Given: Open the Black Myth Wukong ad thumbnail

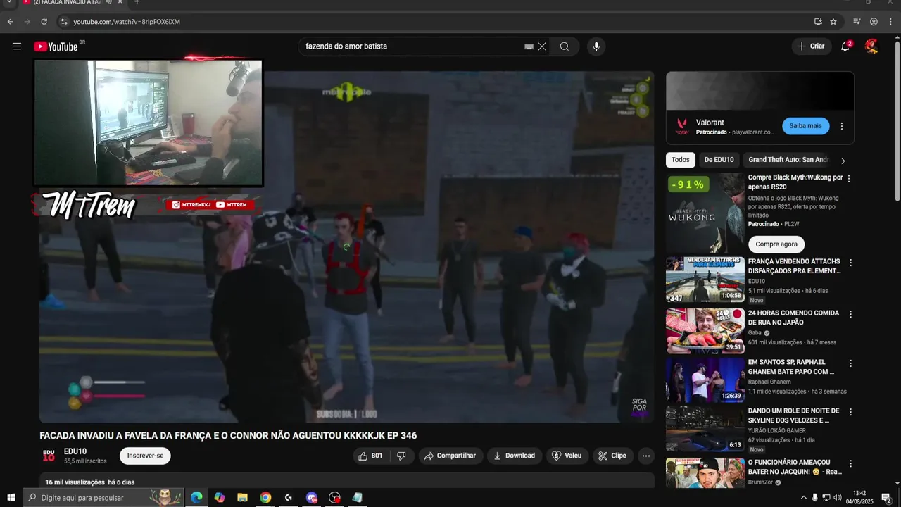Looking at the screenshot, I should point(705,213).
